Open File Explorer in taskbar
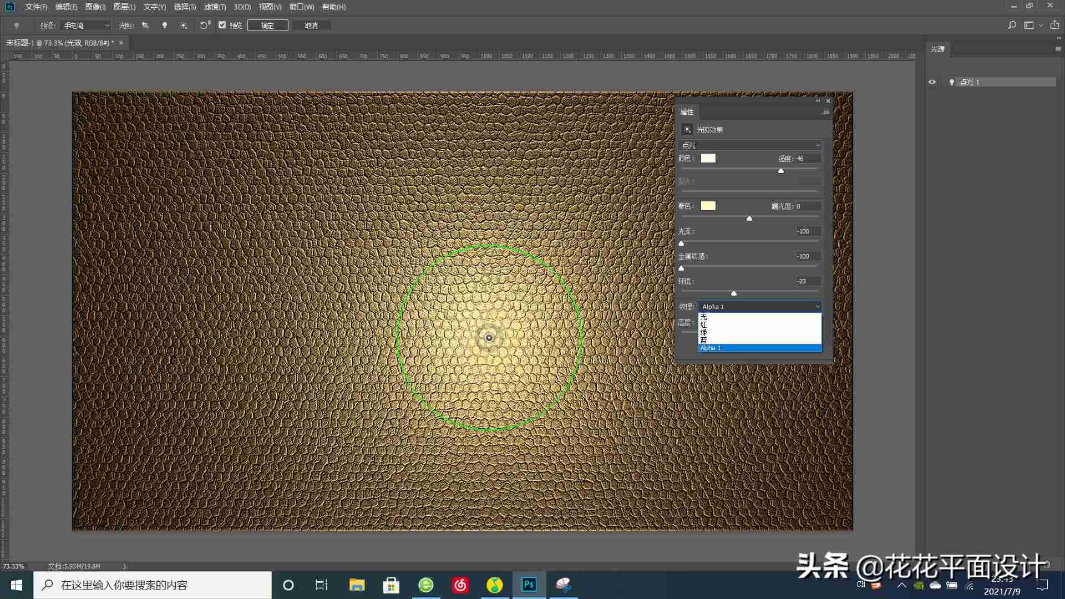The image size is (1065, 599). coord(357,585)
